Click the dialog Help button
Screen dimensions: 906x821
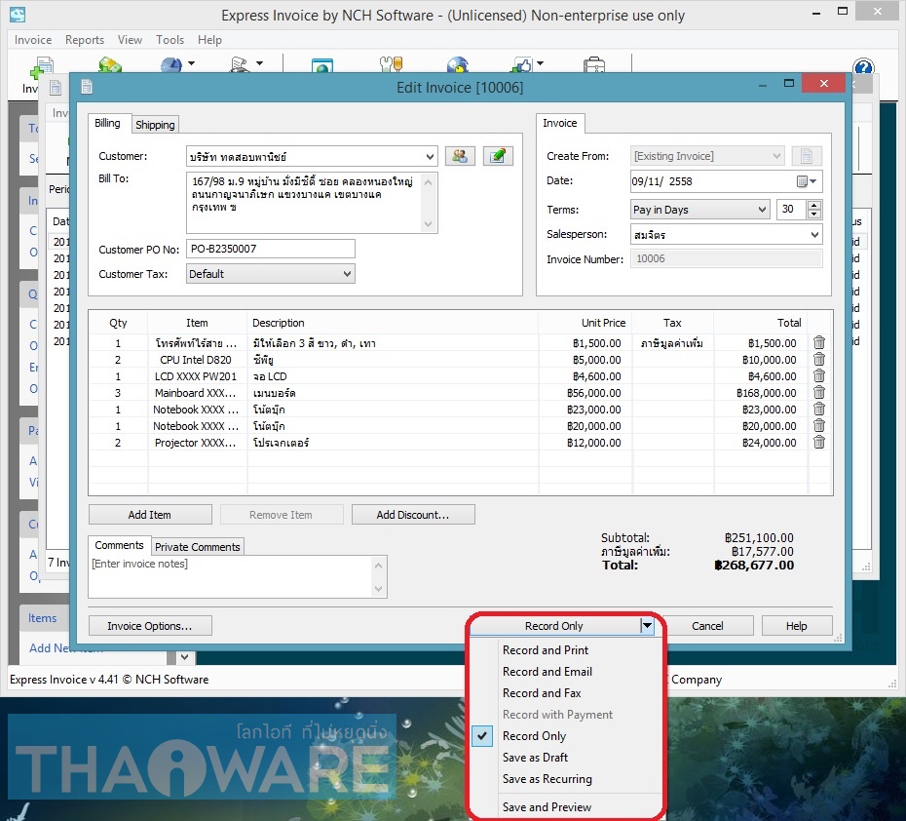(797, 626)
